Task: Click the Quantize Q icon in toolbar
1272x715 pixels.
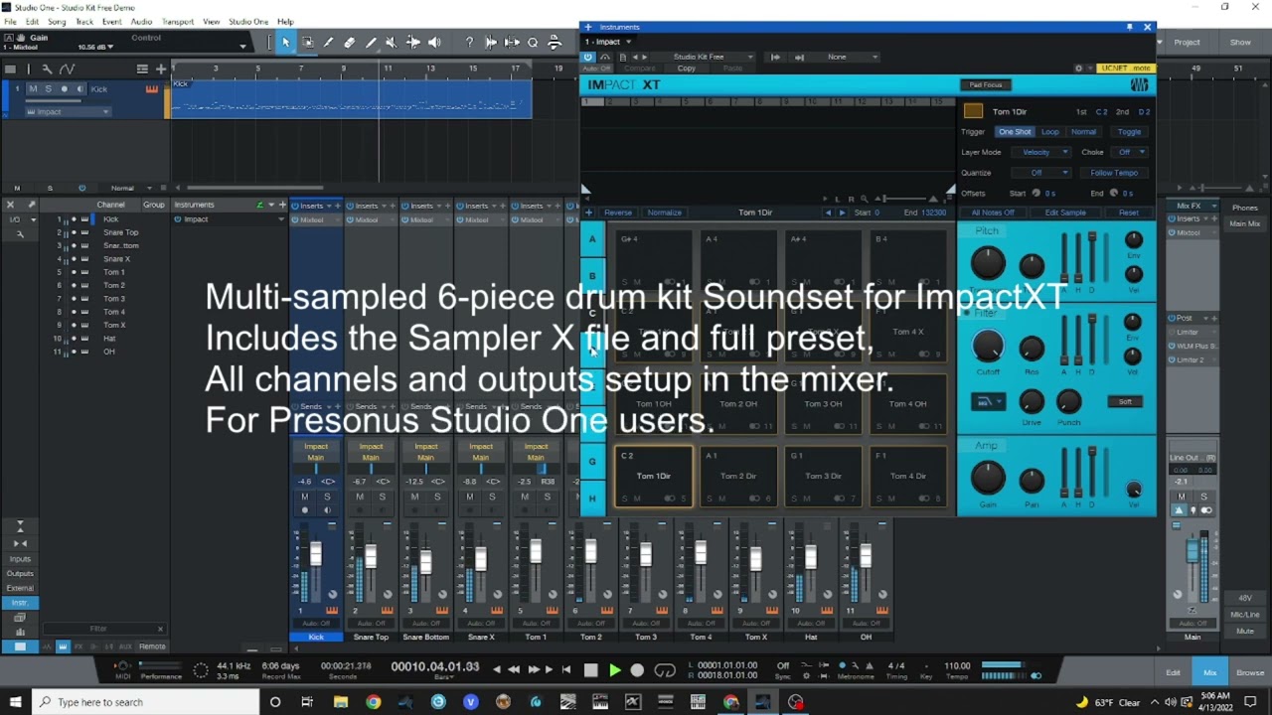Action: (533, 42)
